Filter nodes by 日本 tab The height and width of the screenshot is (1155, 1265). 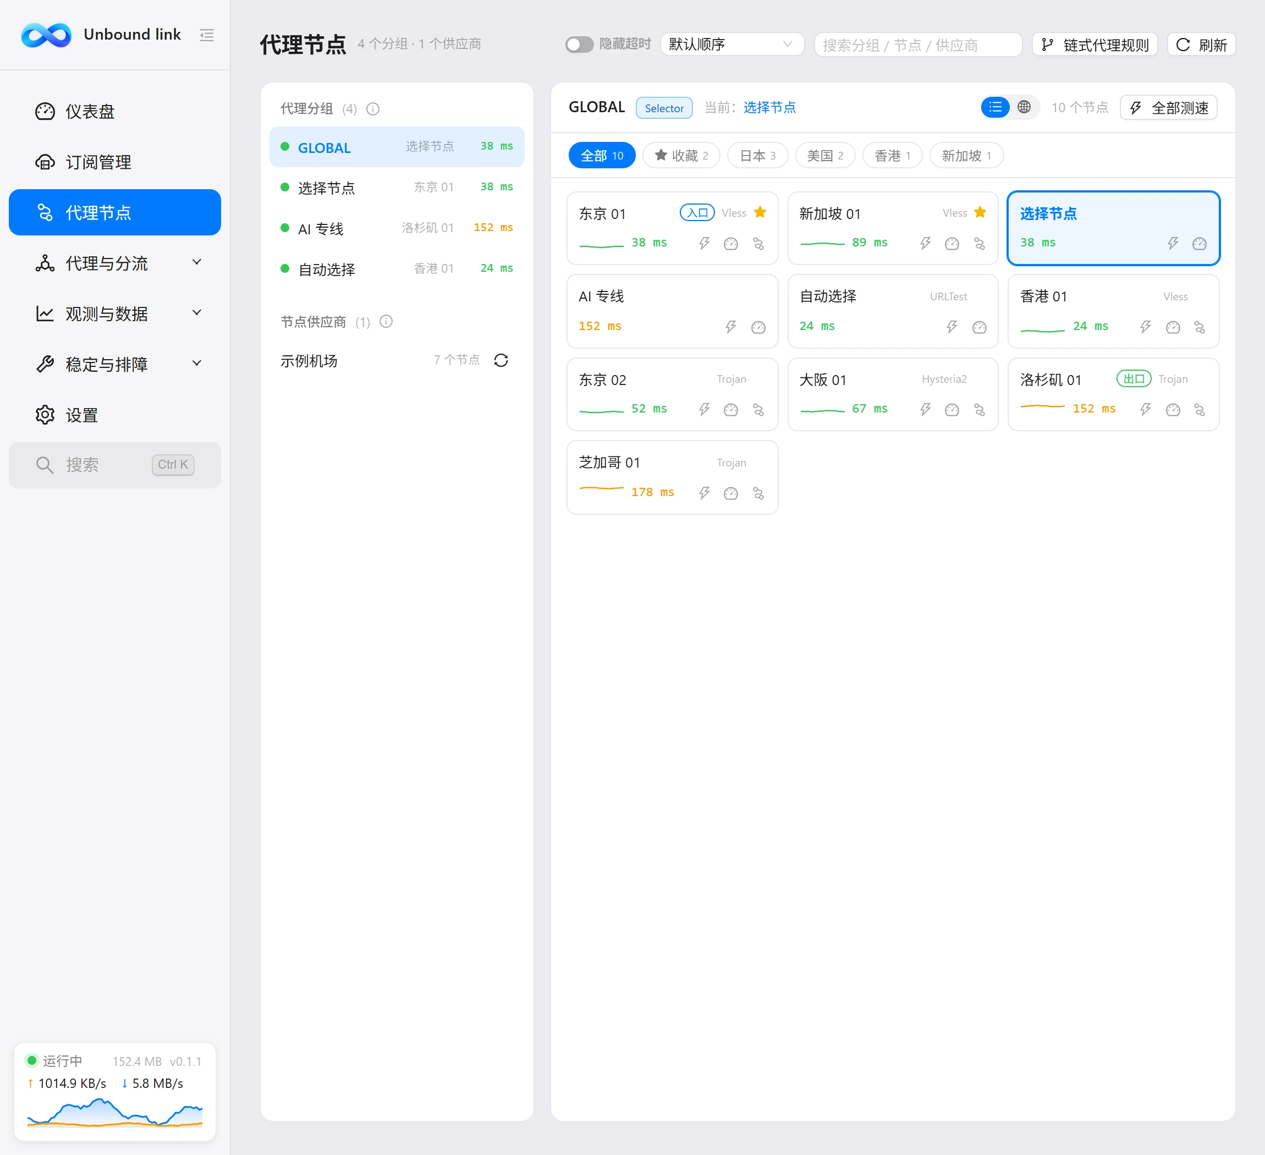(x=757, y=156)
